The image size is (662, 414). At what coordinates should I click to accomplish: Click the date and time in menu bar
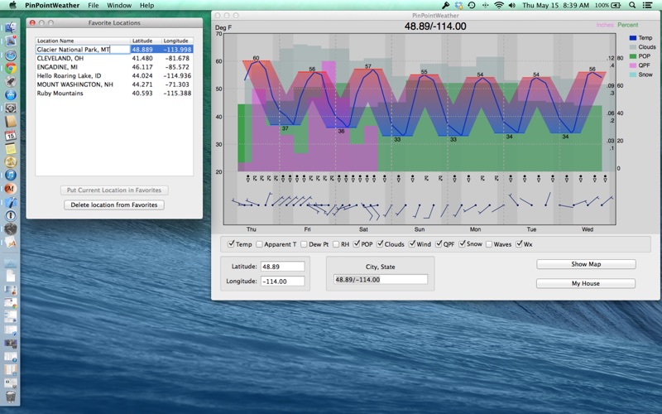[x=555, y=5]
